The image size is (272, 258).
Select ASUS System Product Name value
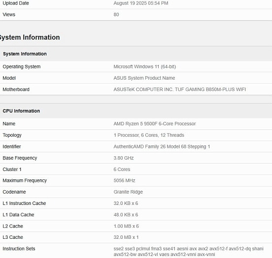[144, 78]
